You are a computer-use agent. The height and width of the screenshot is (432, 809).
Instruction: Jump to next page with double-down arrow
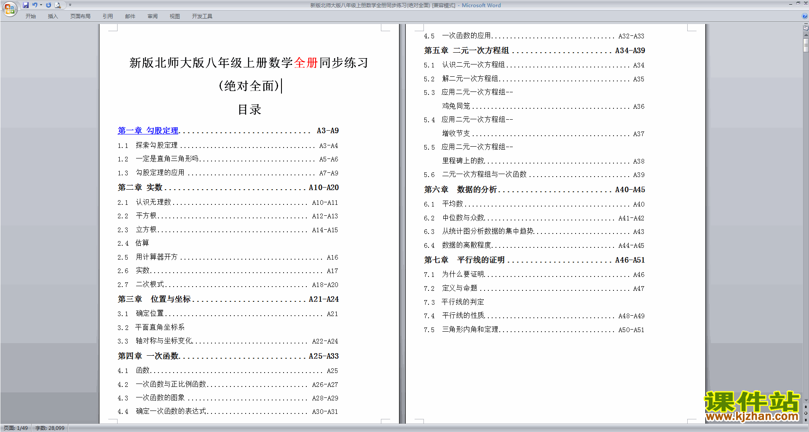click(x=806, y=420)
